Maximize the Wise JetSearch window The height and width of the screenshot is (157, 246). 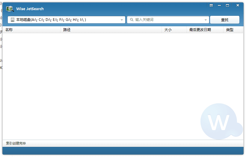[227, 5]
